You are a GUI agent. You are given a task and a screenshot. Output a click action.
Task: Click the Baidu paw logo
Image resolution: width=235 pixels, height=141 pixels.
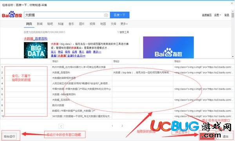click(12, 14)
